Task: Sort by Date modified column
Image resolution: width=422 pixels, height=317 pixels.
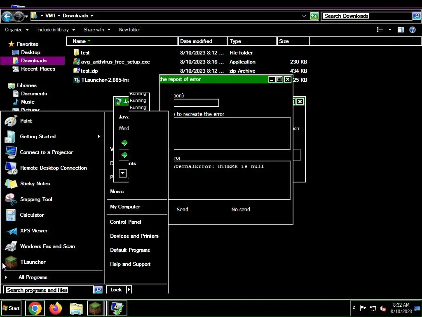Action: click(202, 41)
